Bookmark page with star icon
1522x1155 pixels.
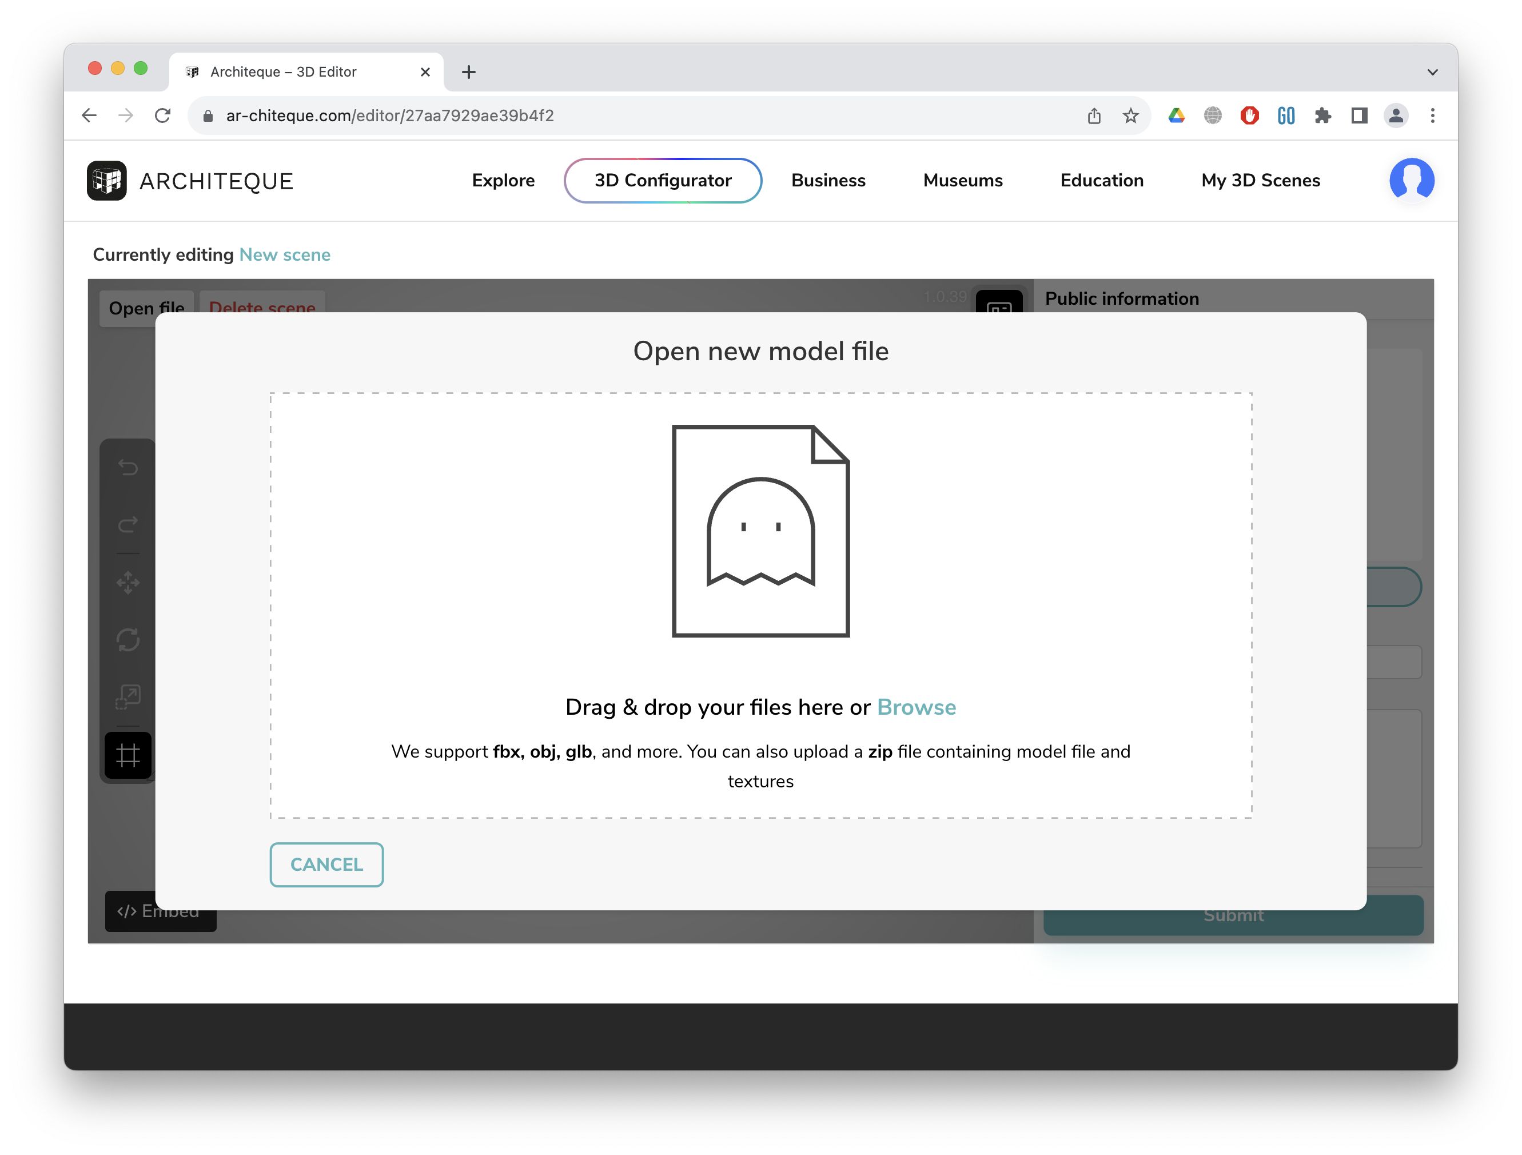(1130, 115)
